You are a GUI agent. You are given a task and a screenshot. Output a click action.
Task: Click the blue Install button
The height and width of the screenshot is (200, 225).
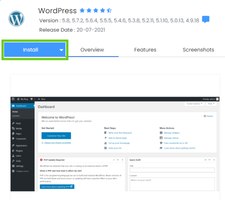(30, 50)
